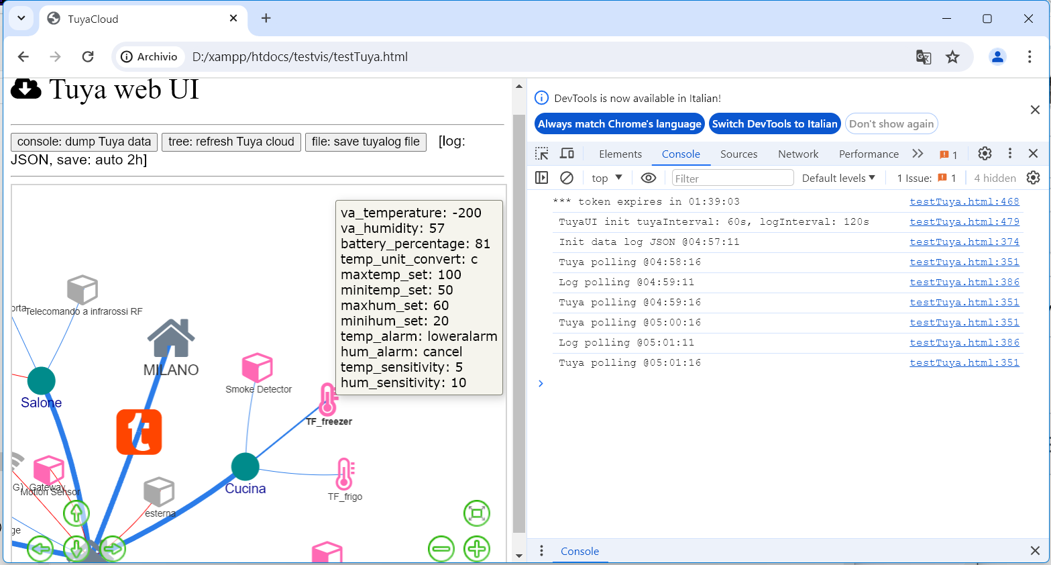Move graph view right
The height and width of the screenshot is (565, 1051).
coord(112,549)
